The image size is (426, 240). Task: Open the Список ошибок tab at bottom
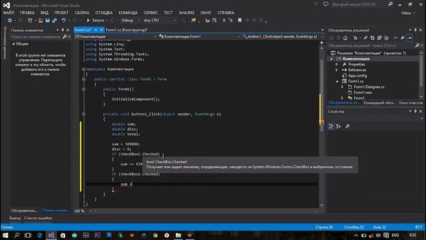(x=38, y=218)
